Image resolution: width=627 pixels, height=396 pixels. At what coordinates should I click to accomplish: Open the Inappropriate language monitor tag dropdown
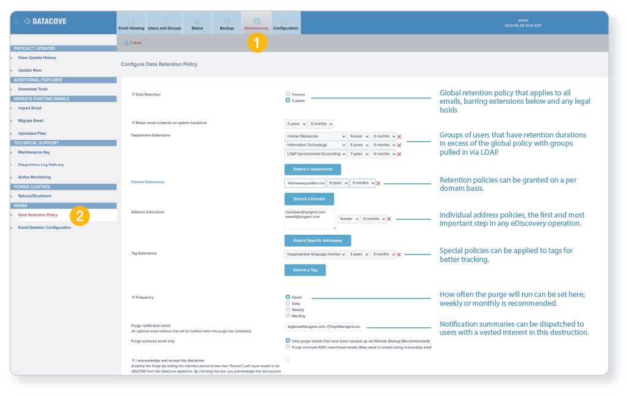pyautogui.click(x=315, y=254)
